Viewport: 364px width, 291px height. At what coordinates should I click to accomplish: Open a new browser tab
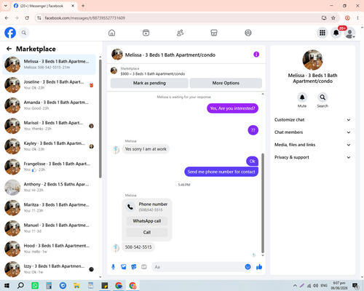click(83, 6)
